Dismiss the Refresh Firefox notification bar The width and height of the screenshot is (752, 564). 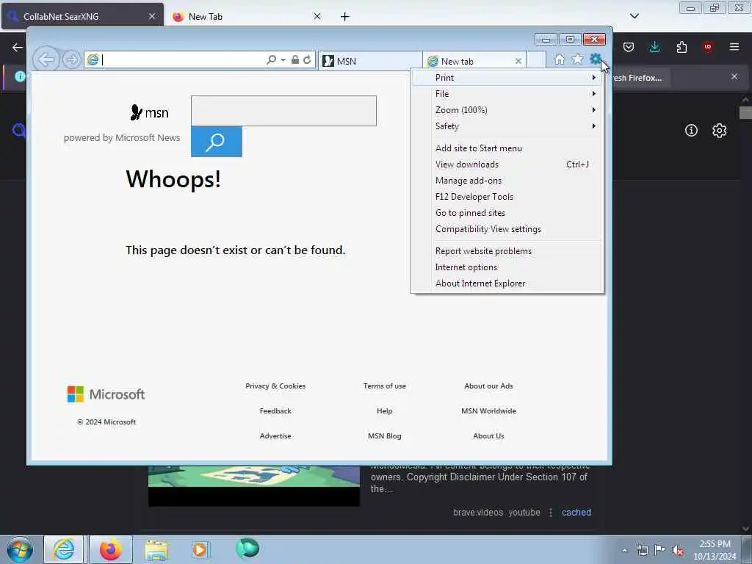click(734, 76)
